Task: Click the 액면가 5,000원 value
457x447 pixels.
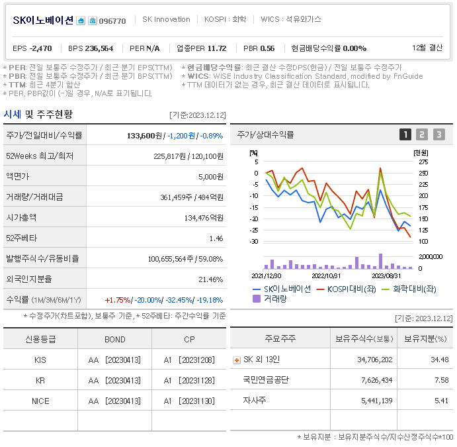Action: pos(211,177)
